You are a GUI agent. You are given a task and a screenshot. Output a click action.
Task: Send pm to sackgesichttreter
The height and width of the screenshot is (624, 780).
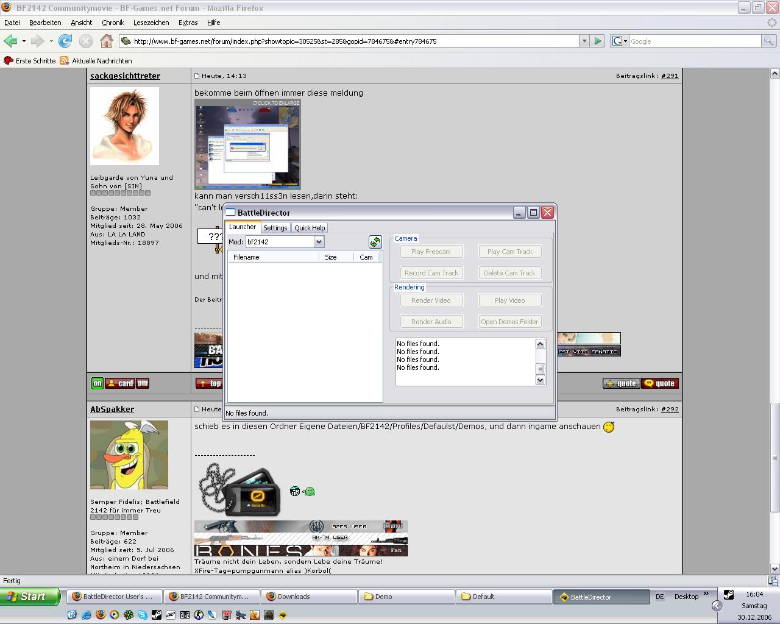[x=143, y=383]
